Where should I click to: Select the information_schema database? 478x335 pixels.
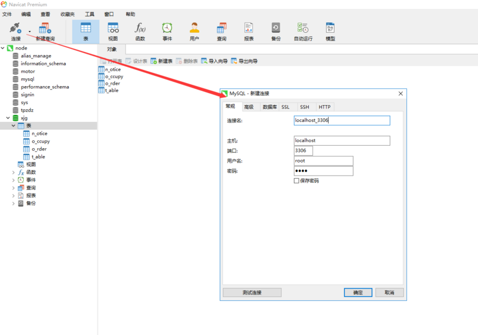point(43,63)
